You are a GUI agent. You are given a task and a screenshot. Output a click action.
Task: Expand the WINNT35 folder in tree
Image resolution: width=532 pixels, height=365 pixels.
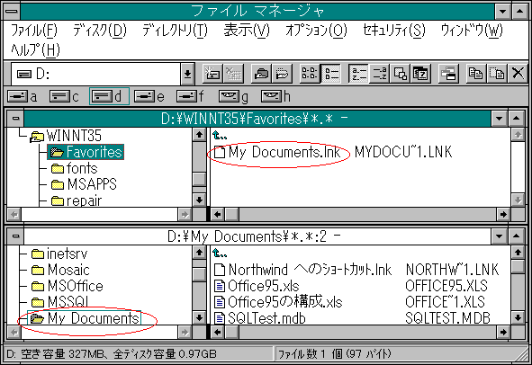66,136
